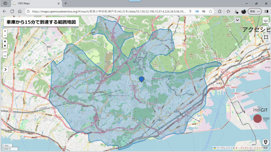Select the draw polygon tool
The width and height of the screenshot is (271, 152).
5,41
